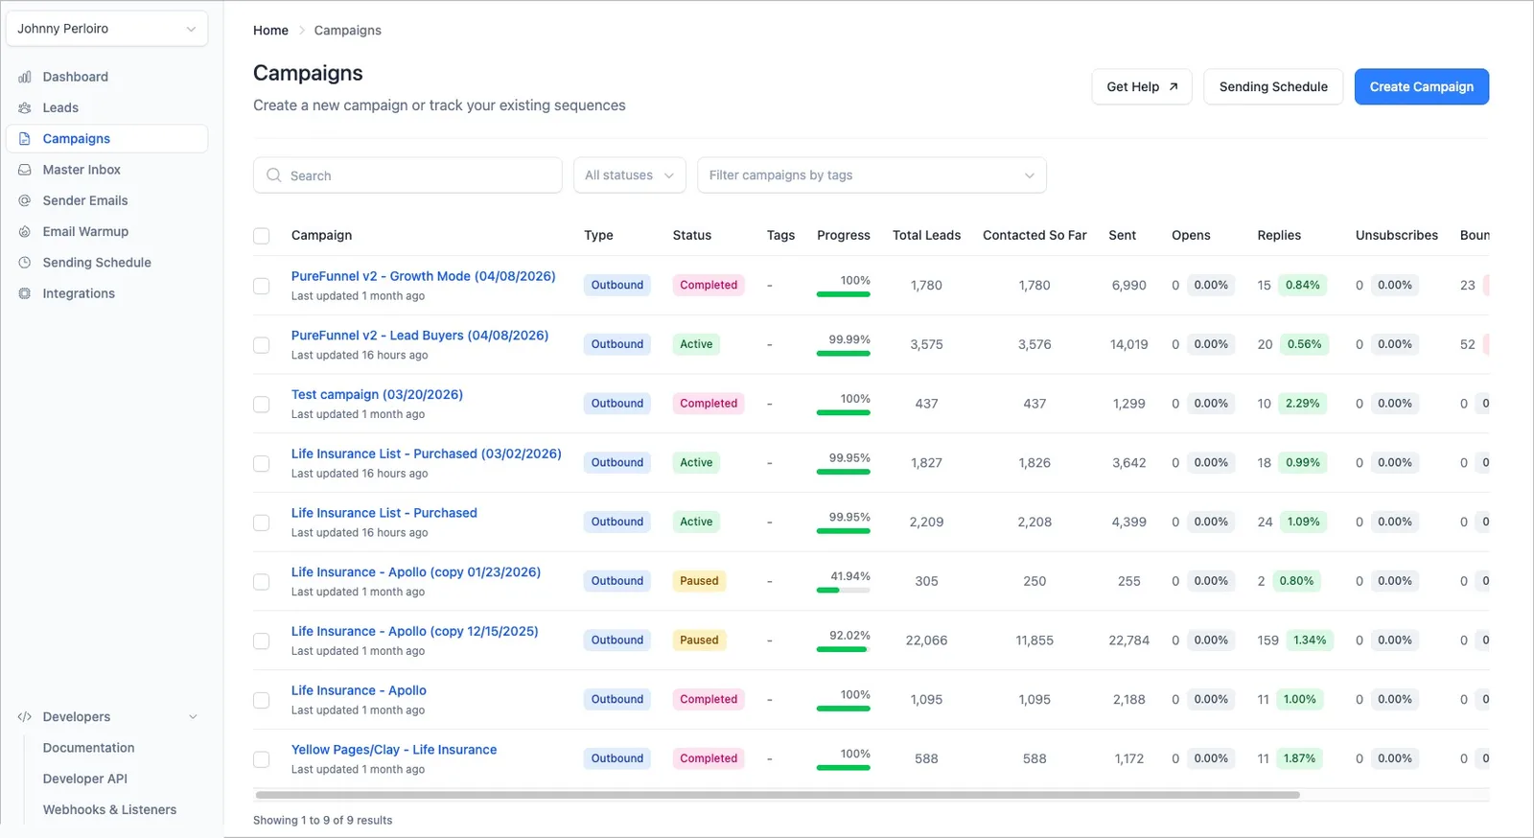Click the Master Inbox tray icon

(25, 170)
